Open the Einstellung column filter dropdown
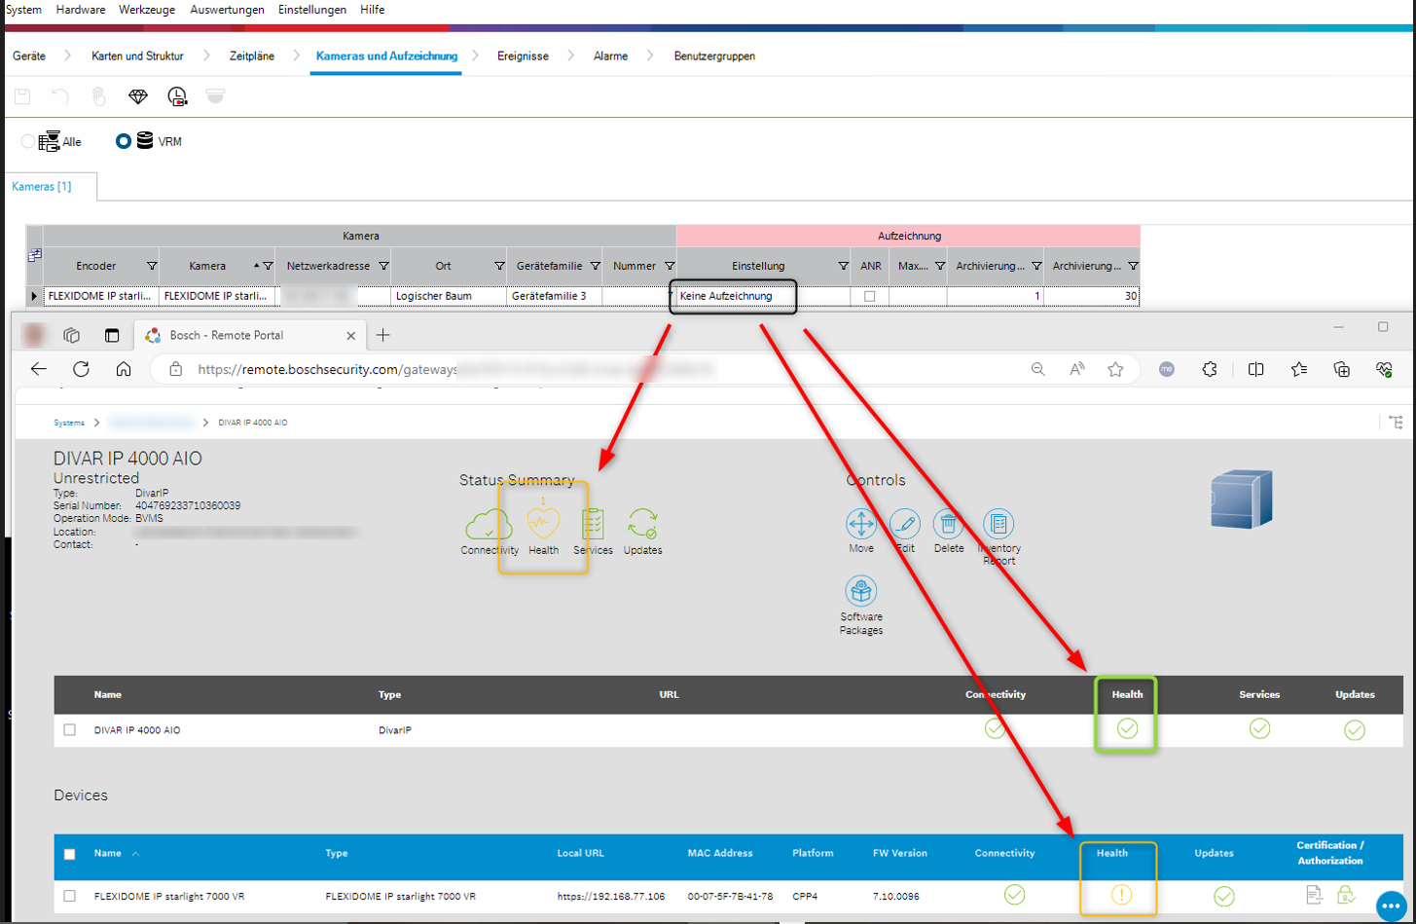1416x924 pixels. (x=843, y=266)
